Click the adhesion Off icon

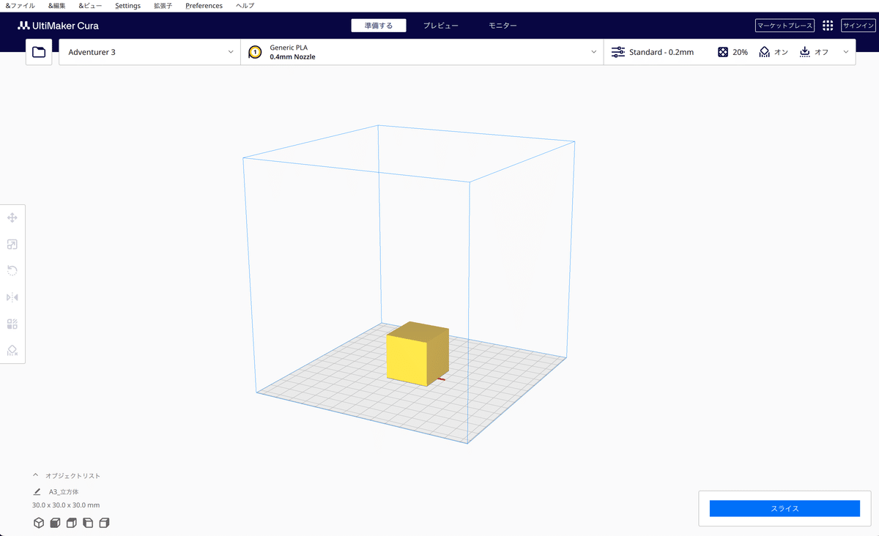[805, 52]
